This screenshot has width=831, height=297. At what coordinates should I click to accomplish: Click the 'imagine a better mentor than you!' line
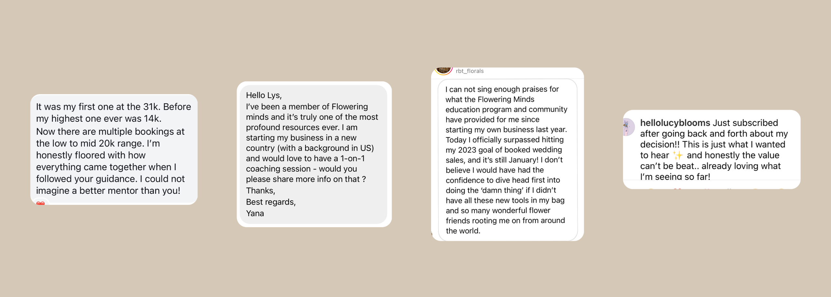(108, 191)
